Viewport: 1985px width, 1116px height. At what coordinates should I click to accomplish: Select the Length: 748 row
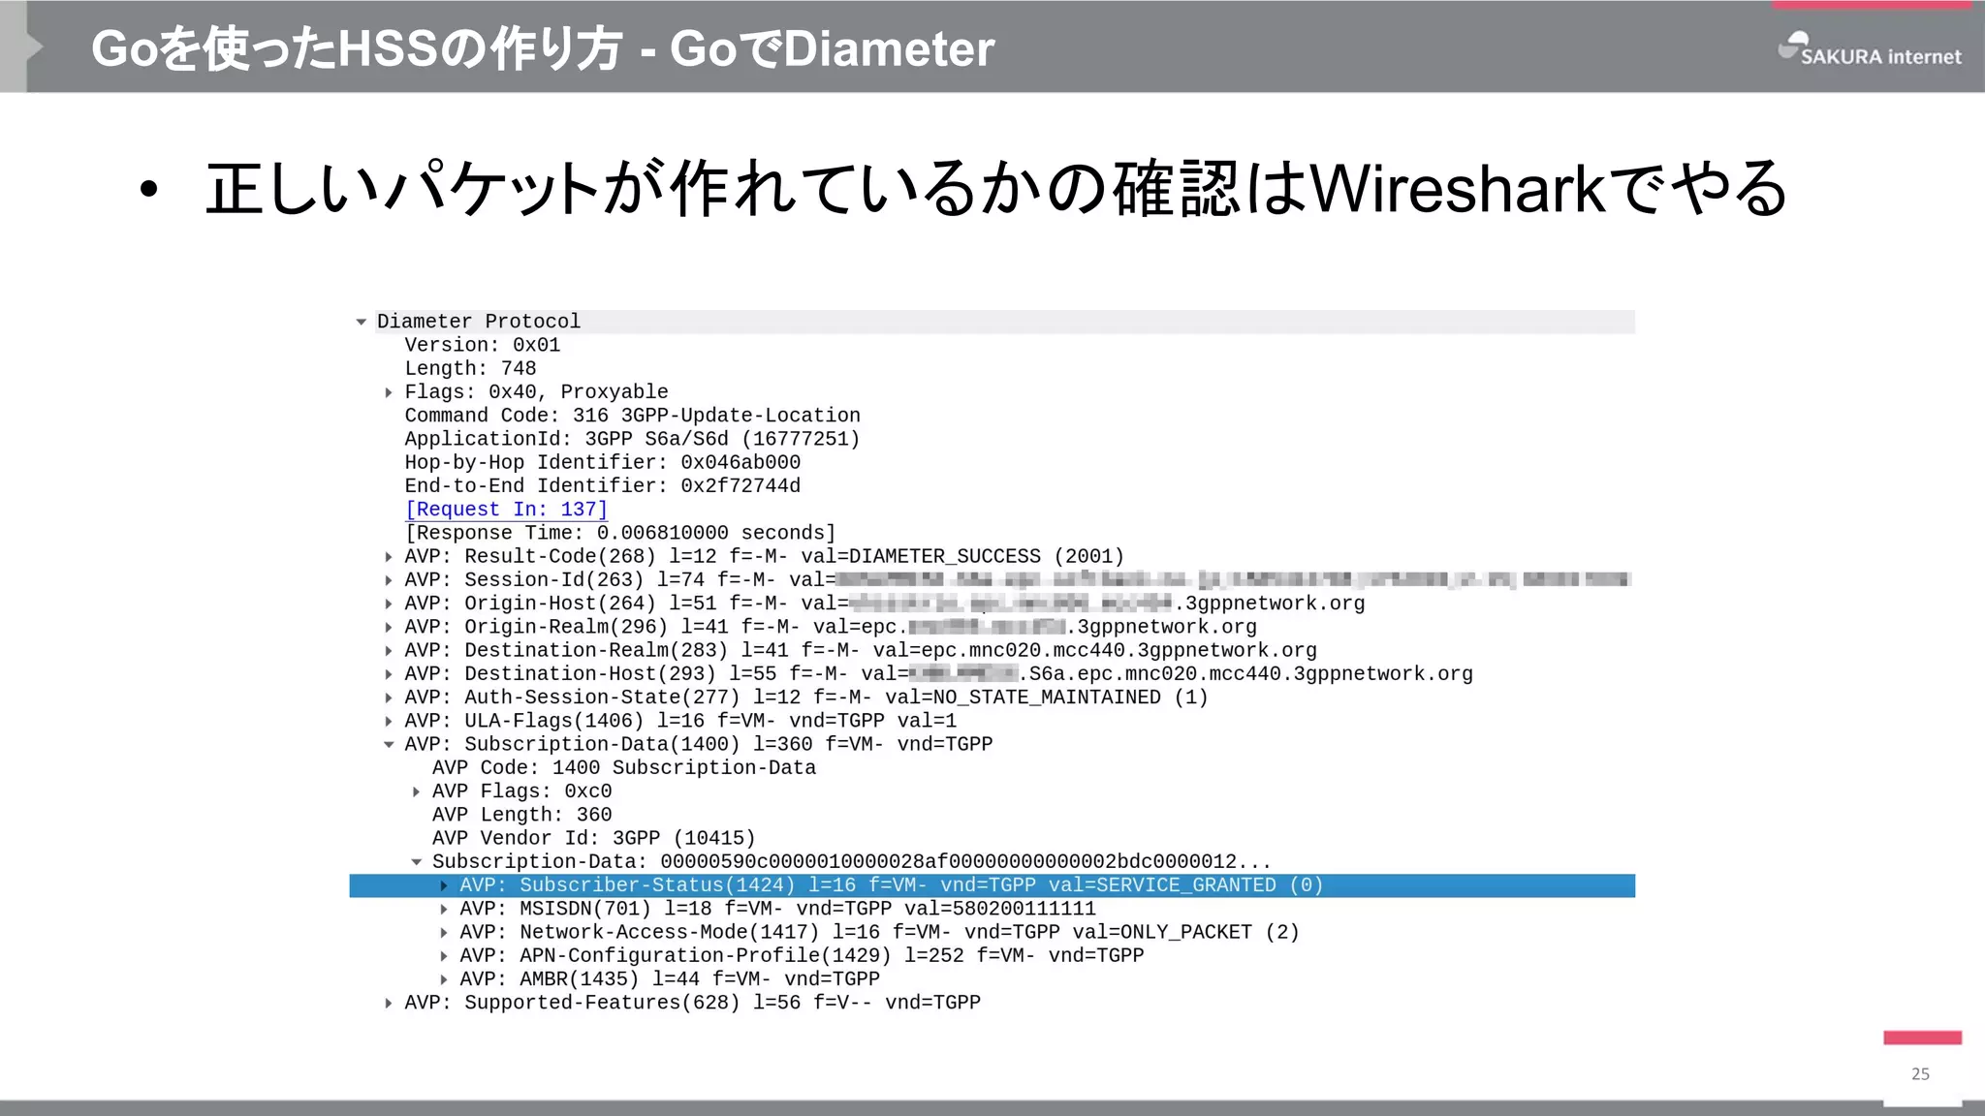[x=470, y=369]
